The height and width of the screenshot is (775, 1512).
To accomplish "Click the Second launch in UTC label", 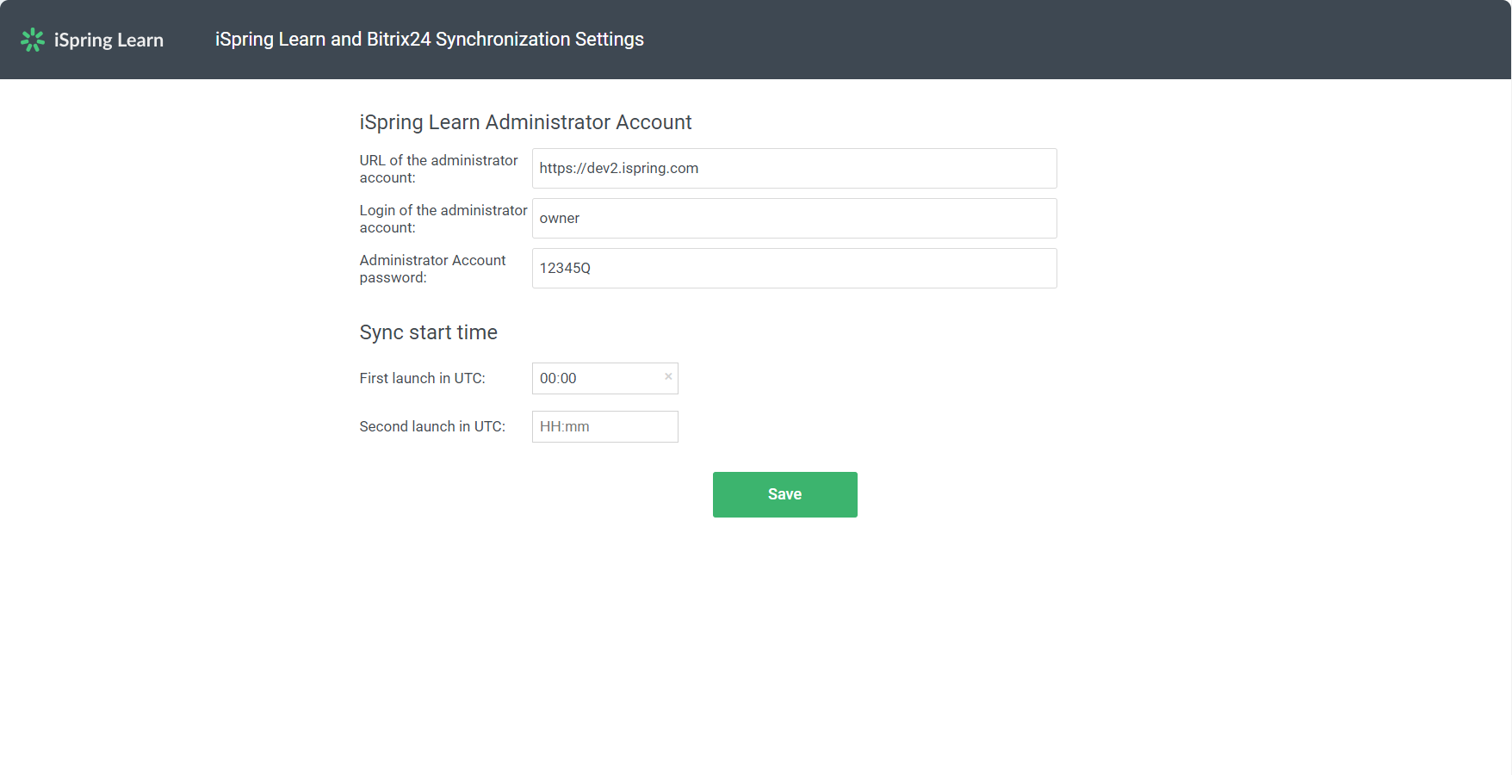I will point(431,426).
